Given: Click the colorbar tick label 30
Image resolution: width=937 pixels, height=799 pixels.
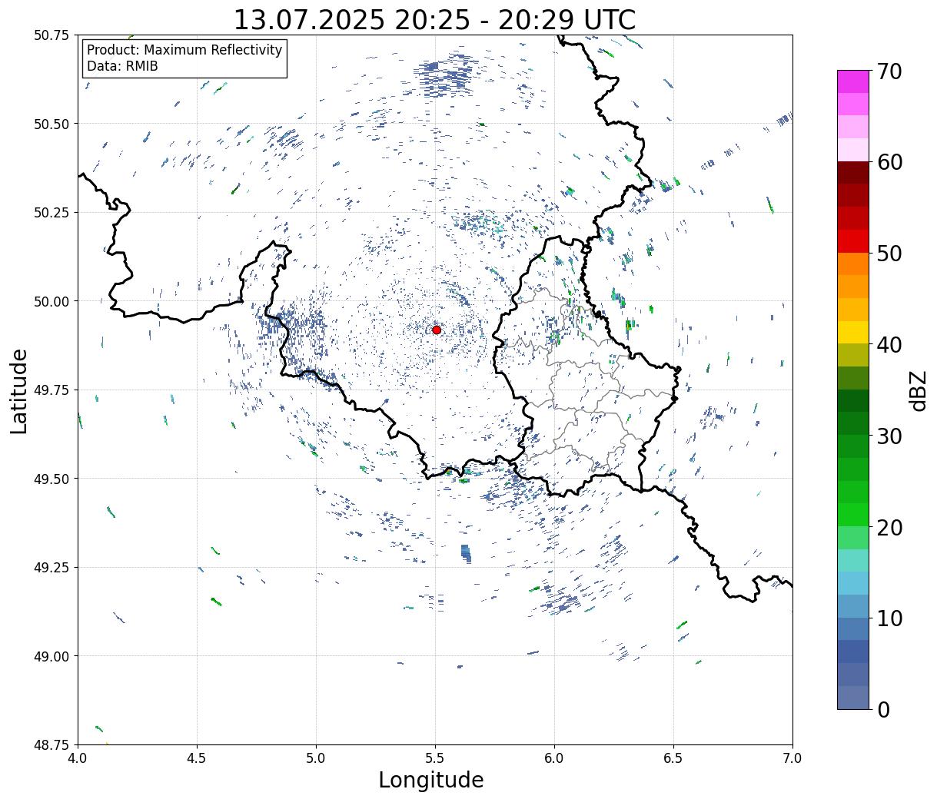Looking at the screenshot, I should (x=889, y=436).
